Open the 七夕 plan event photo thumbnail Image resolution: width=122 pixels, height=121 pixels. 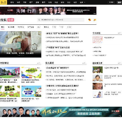click(10, 72)
